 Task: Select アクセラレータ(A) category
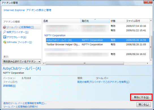16,37
